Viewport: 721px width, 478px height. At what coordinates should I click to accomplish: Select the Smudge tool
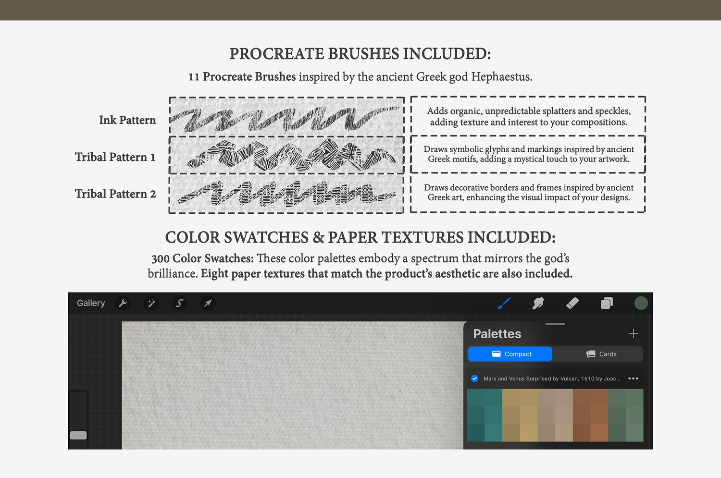click(x=538, y=303)
